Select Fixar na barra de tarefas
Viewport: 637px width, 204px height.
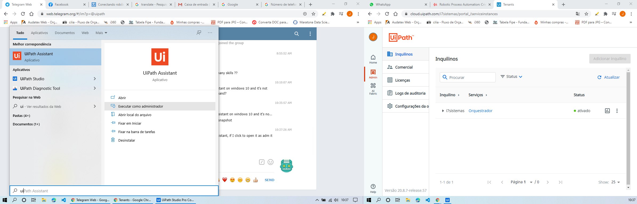coord(160,132)
